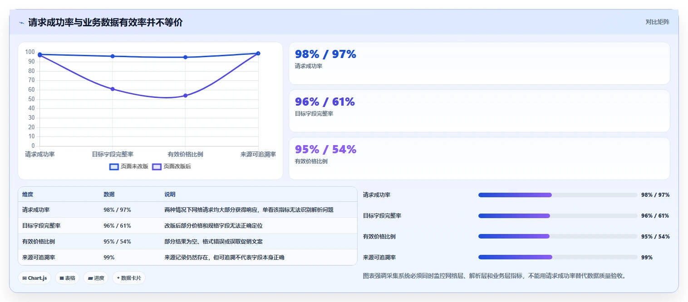Select 页面未改版 point above 有效价格比例
The width and height of the screenshot is (688, 302).
(185, 57)
